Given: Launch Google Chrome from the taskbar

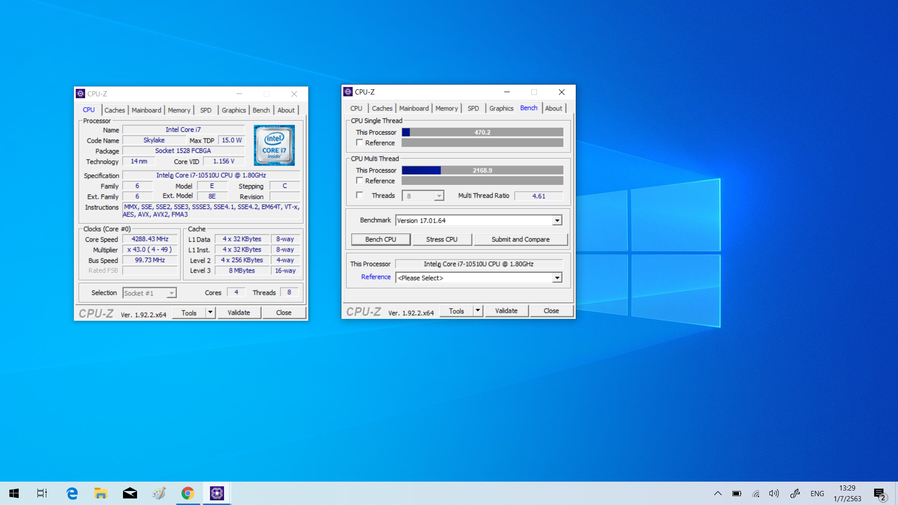Looking at the screenshot, I should coord(188,493).
